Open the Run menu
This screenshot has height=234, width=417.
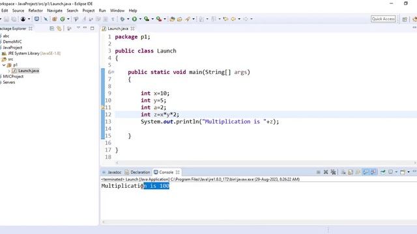point(102,10)
